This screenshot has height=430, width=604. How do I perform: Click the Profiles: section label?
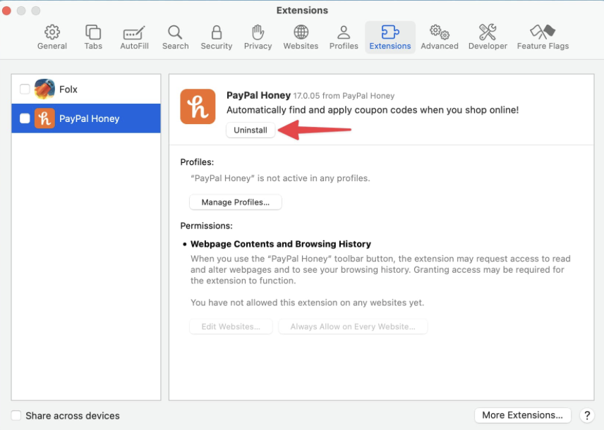click(197, 162)
